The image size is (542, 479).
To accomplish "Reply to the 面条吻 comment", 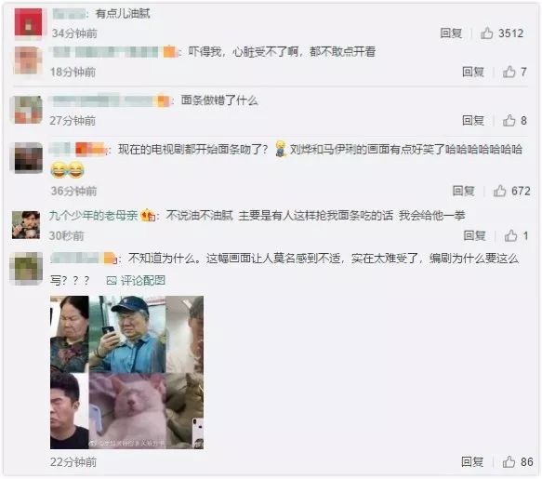I will 464,191.
